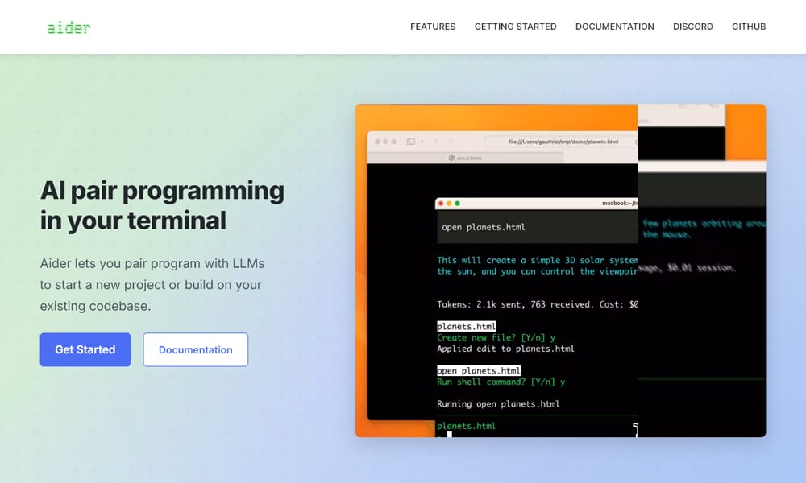806x483 pixels.
Task: Expand the chevron next to the sidebar icon
Action: 422,141
